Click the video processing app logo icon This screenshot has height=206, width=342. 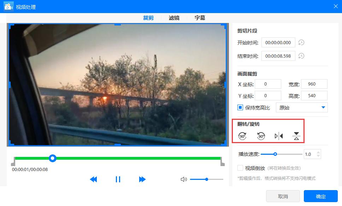click(8, 6)
